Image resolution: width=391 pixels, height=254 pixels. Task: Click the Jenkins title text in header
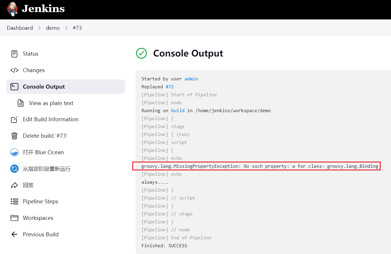[x=43, y=9]
